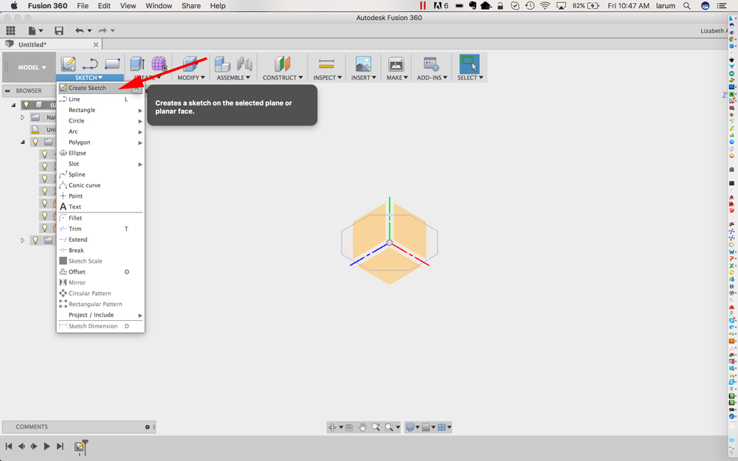This screenshot has width=738, height=461.
Task: Click the Make 3D print icon
Action: (x=396, y=64)
